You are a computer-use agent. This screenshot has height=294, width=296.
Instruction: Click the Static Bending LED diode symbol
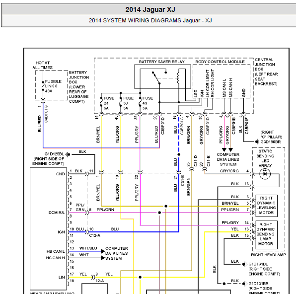click(265, 174)
